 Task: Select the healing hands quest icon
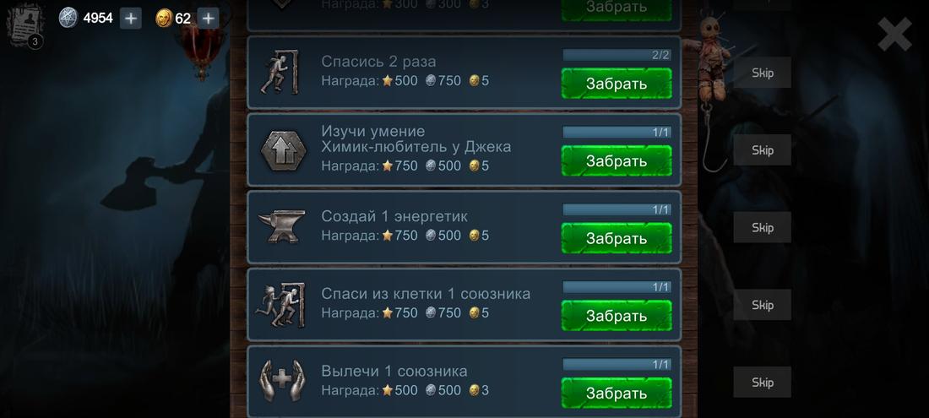(282, 380)
